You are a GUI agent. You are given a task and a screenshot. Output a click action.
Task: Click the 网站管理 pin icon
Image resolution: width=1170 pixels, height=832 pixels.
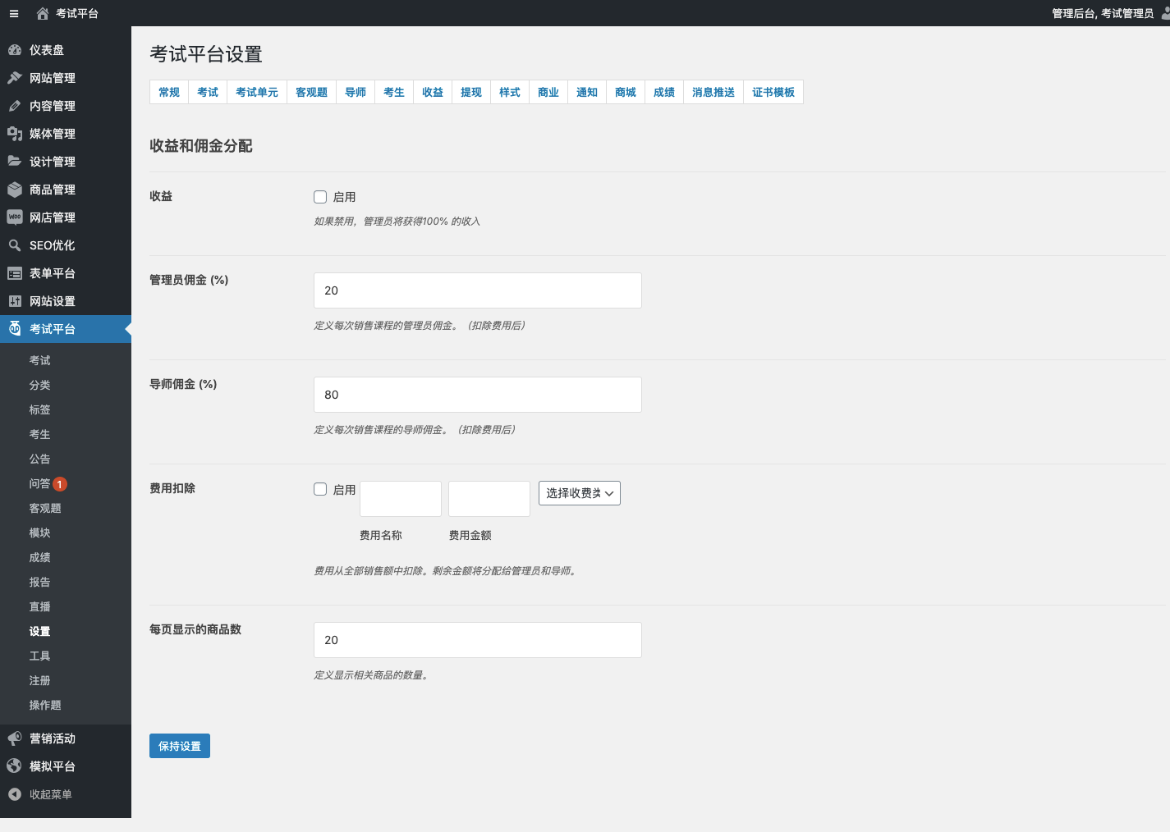pos(15,78)
